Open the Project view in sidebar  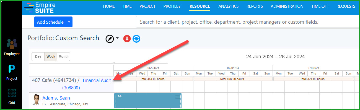coord(12,72)
